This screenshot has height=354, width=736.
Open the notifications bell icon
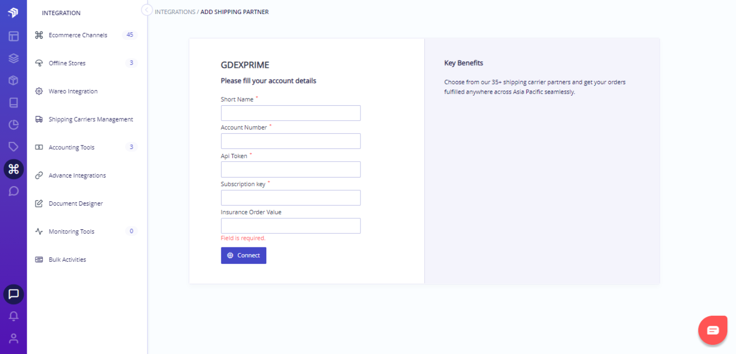(x=14, y=316)
